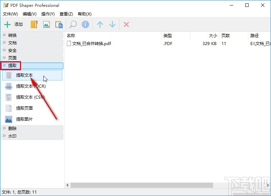Click the move down arrow icon
The image size is (271, 196).
point(112,24)
